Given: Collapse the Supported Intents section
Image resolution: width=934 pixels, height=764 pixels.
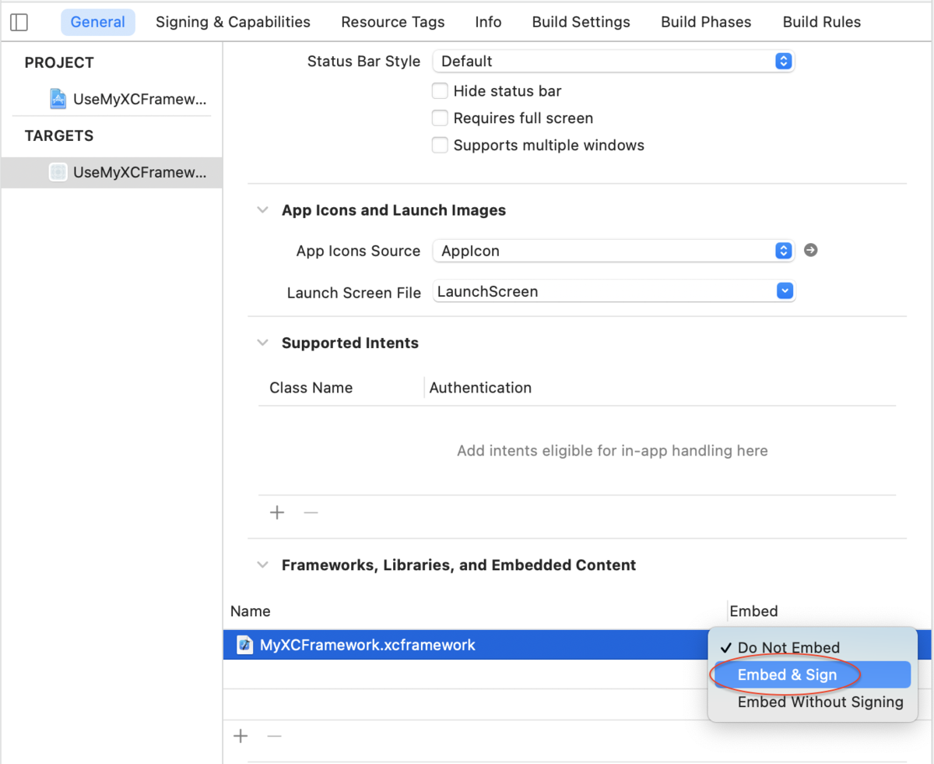Looking at the screenshot, I should pos(264,343).
